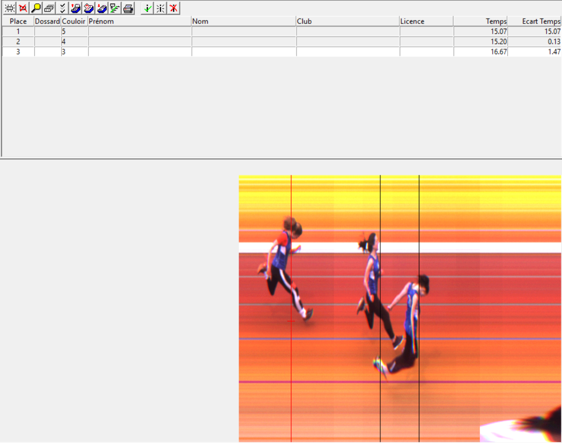
Task: Click the stacked frames toolbar icon
Action: (49, 8)
